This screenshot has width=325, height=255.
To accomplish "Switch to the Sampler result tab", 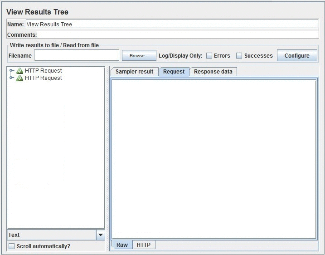I will point(134,72).
